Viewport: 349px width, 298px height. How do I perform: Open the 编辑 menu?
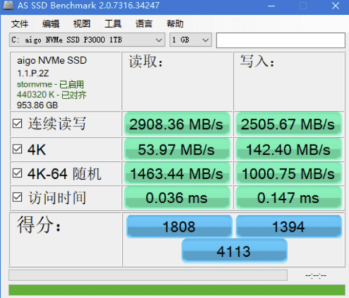tap(50, 24)
